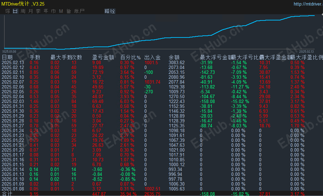This screenshot has width=323, height=196.
Task: Click profit value 69.48
Action: point(98,102)
